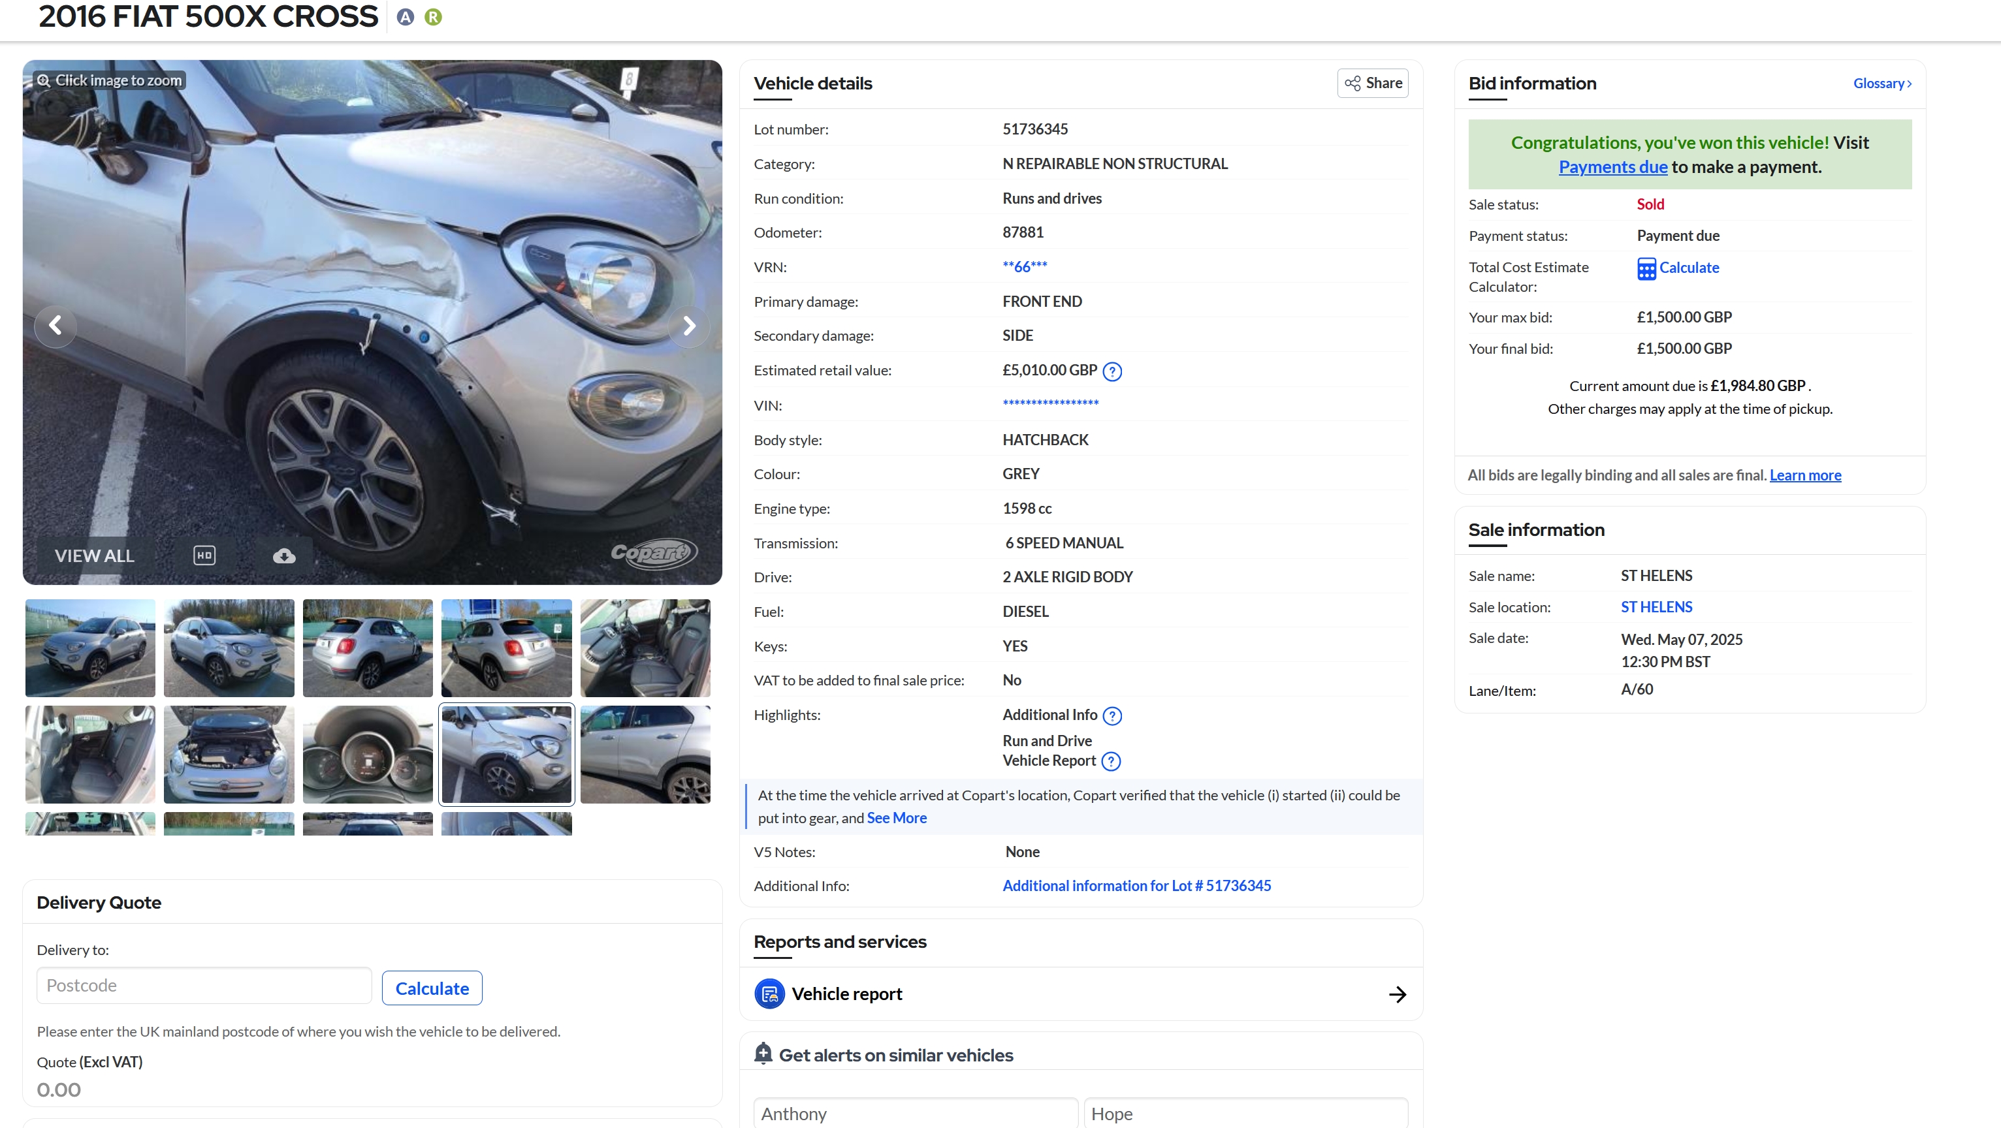2001x1128 pixels.
Task: Download image using cloud icon
Action: [x=284, y=556]
